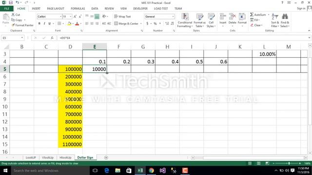This screenshot has height=175, width=312.
Task: Toggle Wrap Text
Action: click(x=122, y=17)
